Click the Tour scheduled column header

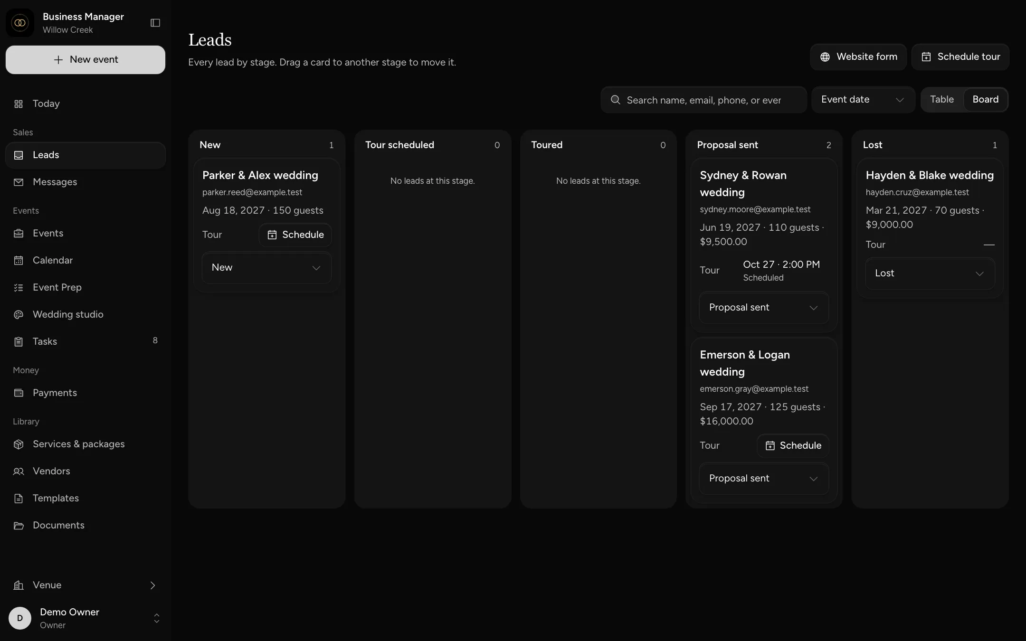(399, 145)
